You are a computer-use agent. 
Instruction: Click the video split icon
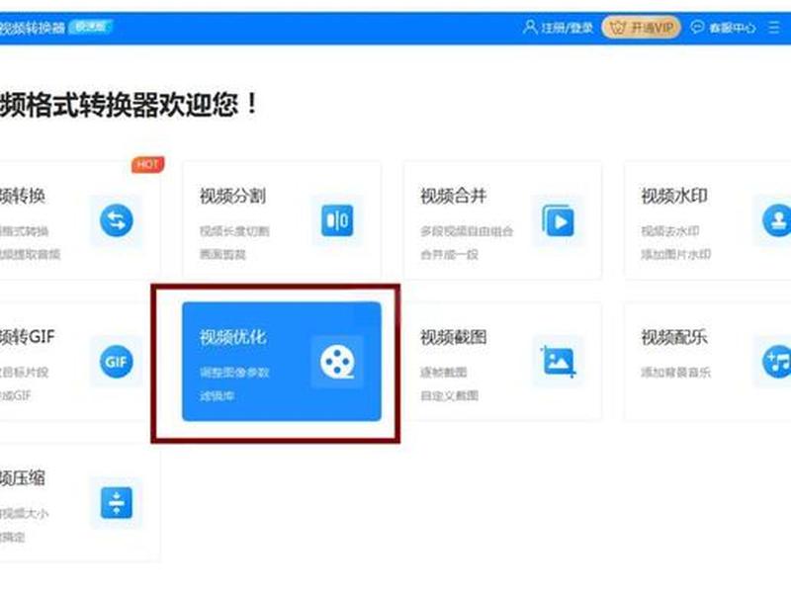[x=337, y=220]
